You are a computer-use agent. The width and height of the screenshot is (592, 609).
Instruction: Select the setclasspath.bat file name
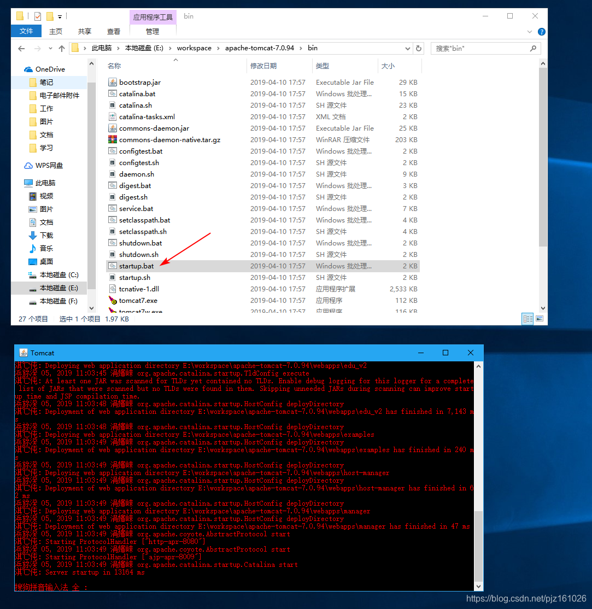(x=144, y=220)
